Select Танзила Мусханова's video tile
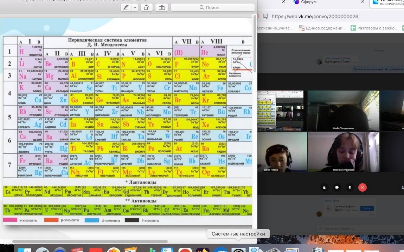Viewport: 404px width, 252px height. 343,152
